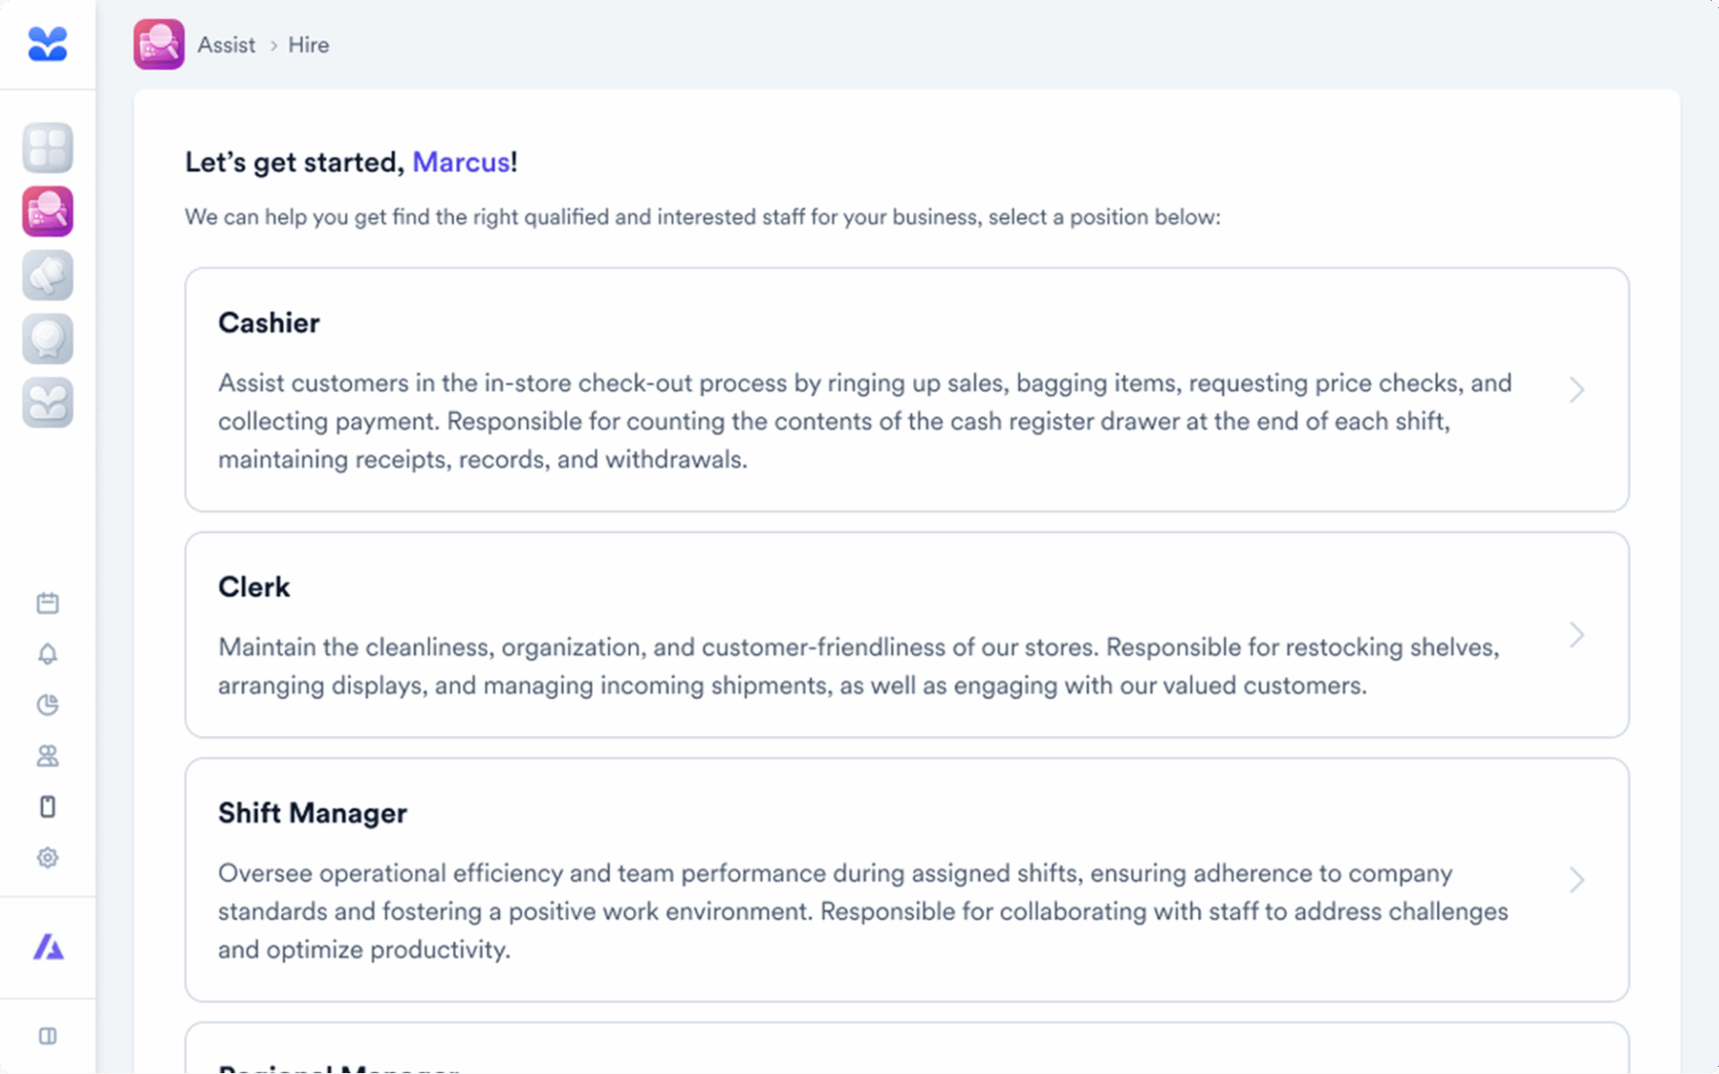Expand the Shift Manager chevron arrow
The image size is (1719, 1074).
tap(1577, 880)
